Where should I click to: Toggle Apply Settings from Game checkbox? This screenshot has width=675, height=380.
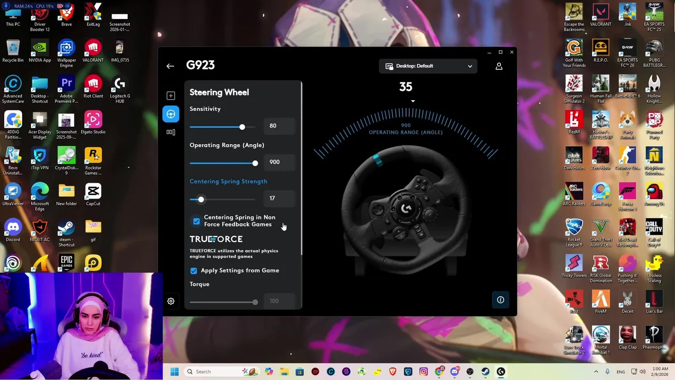(194, 270)
